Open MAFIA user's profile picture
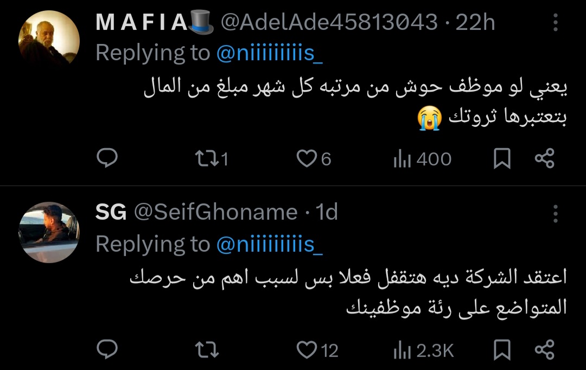The height and width of the screenshot is (370, 586). tap(49, 40)
